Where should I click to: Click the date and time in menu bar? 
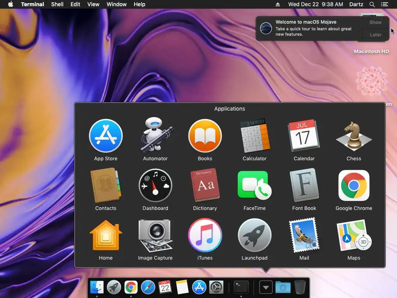(x=316, y=4)
